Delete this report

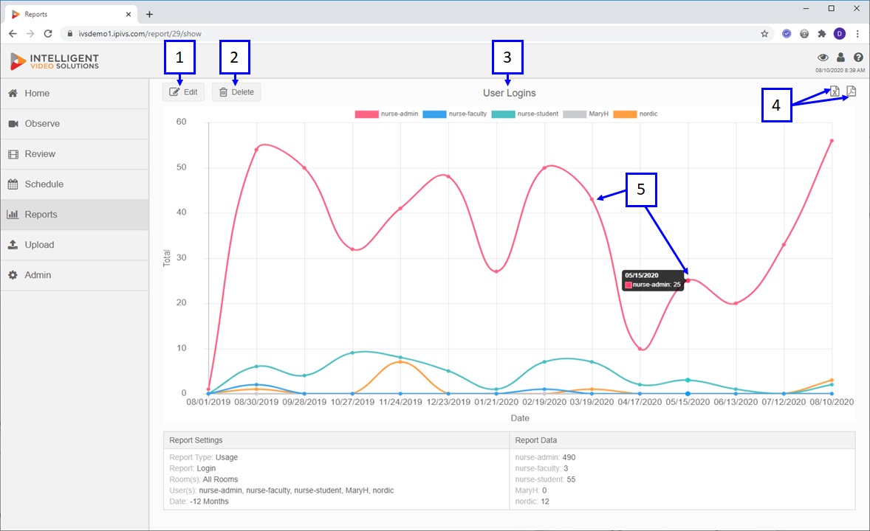coord(236,92)
